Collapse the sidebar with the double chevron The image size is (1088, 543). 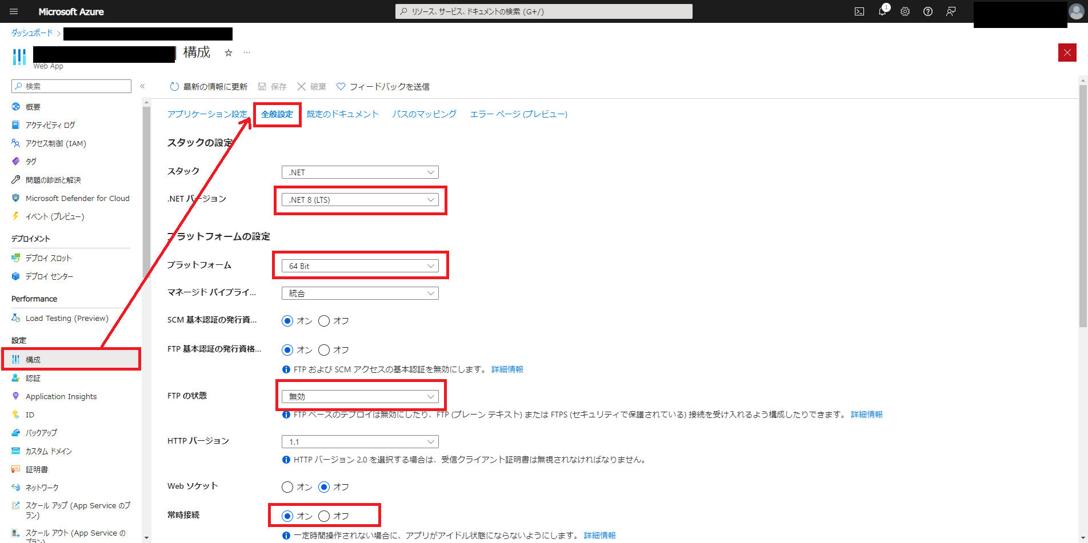click(142, 86)
